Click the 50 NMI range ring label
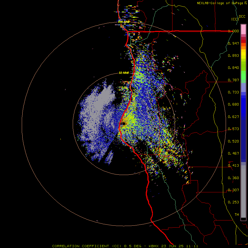Viewport: 248px width, 248px height. click(x=124, y=73)
